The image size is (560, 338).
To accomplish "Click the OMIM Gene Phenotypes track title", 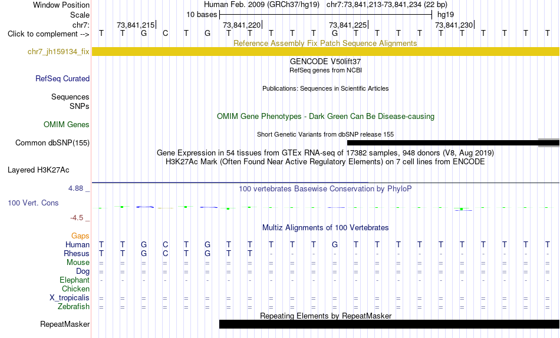I will point(325,117).
